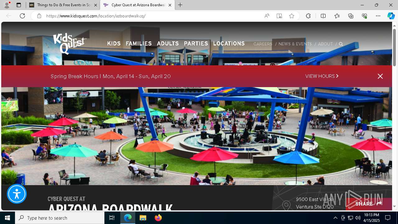Click the scrollbar down arrow
The height and width of the screenshot is (224, 398).
click(x=395, y=207)
